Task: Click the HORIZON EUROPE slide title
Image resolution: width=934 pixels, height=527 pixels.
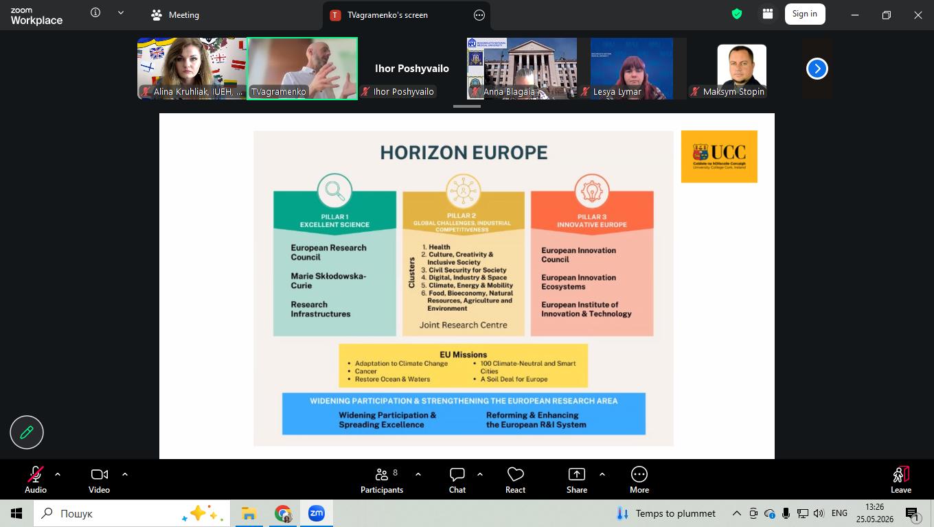Action: [x=464, y=152]
